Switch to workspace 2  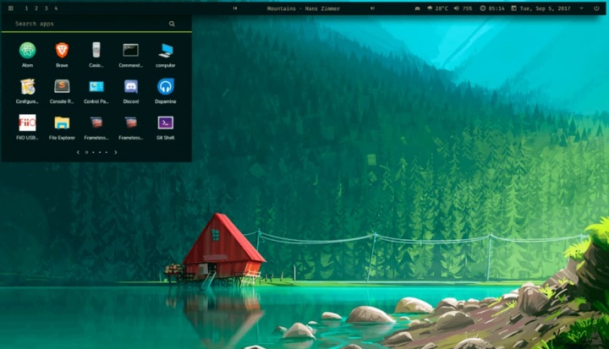[x=36, y=8]
